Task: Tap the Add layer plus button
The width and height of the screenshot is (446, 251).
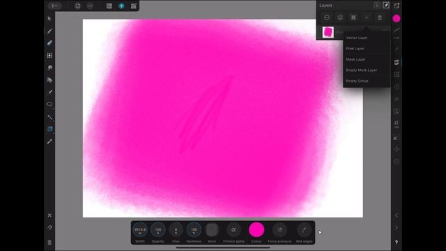Action: point(367,17)
